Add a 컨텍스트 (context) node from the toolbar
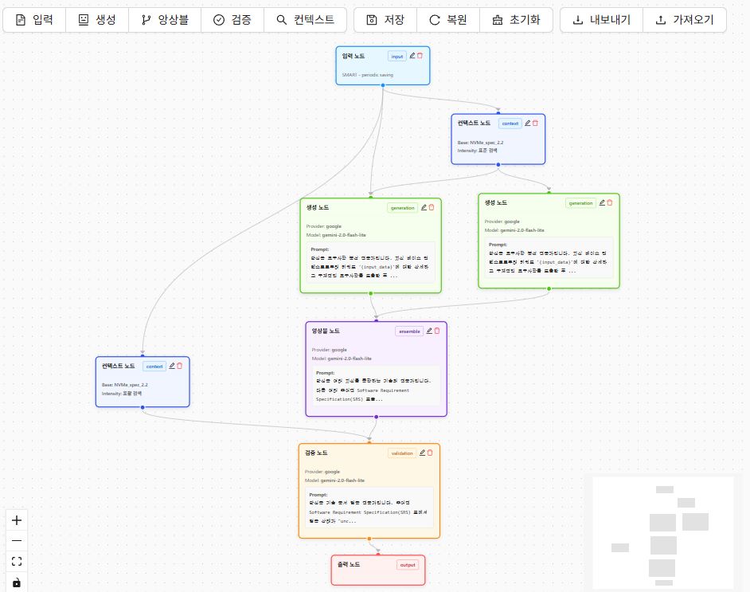 click(x=305, y=20)
